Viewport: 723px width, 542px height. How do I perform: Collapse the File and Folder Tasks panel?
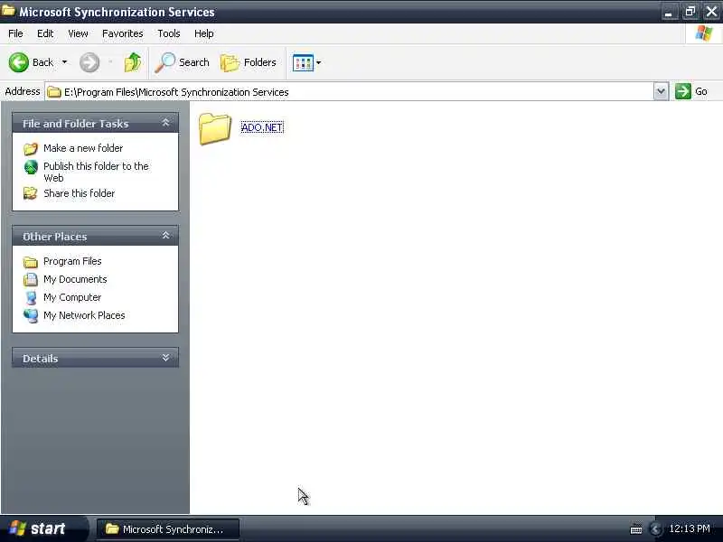point(165,123)
